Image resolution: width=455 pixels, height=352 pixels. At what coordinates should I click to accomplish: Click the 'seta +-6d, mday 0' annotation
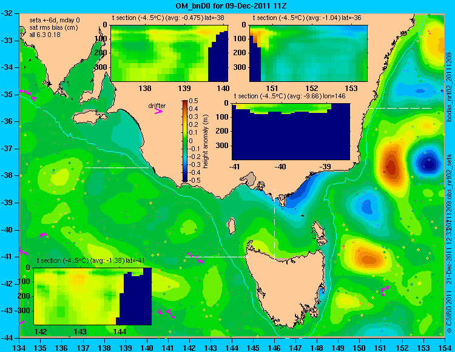coord(55,20)
